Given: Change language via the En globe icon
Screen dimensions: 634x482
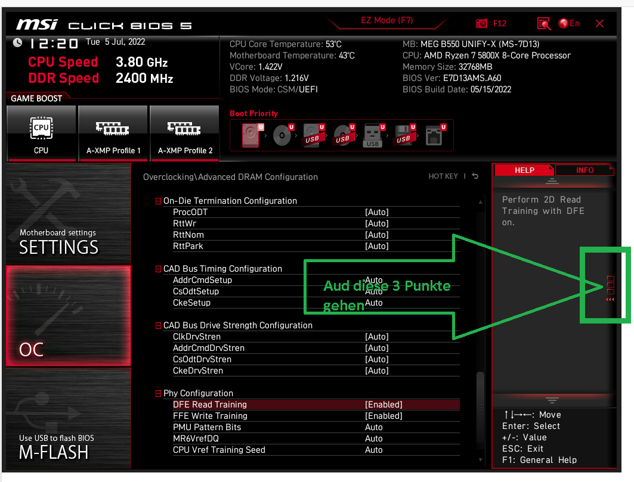Looking at the screenshot, I should [569, 23].
